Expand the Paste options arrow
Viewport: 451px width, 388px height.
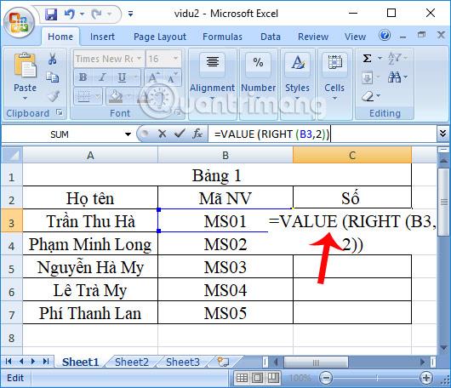[x=25, y=99]
